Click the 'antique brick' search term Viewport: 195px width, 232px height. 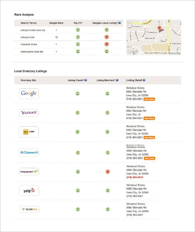(27, 37)
